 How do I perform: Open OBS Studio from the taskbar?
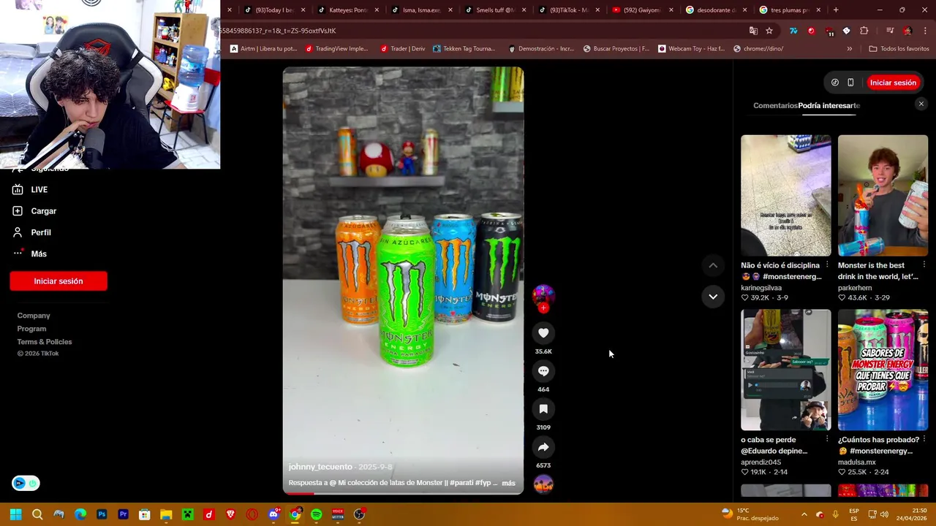359,514
